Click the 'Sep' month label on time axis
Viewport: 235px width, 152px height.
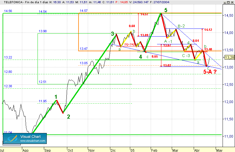tap(48, 150)
